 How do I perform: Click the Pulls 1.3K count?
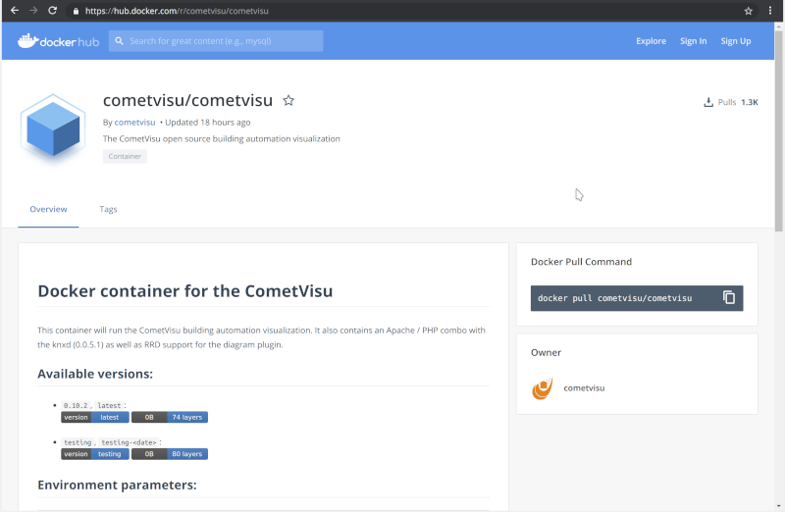[x=738, y=102]
